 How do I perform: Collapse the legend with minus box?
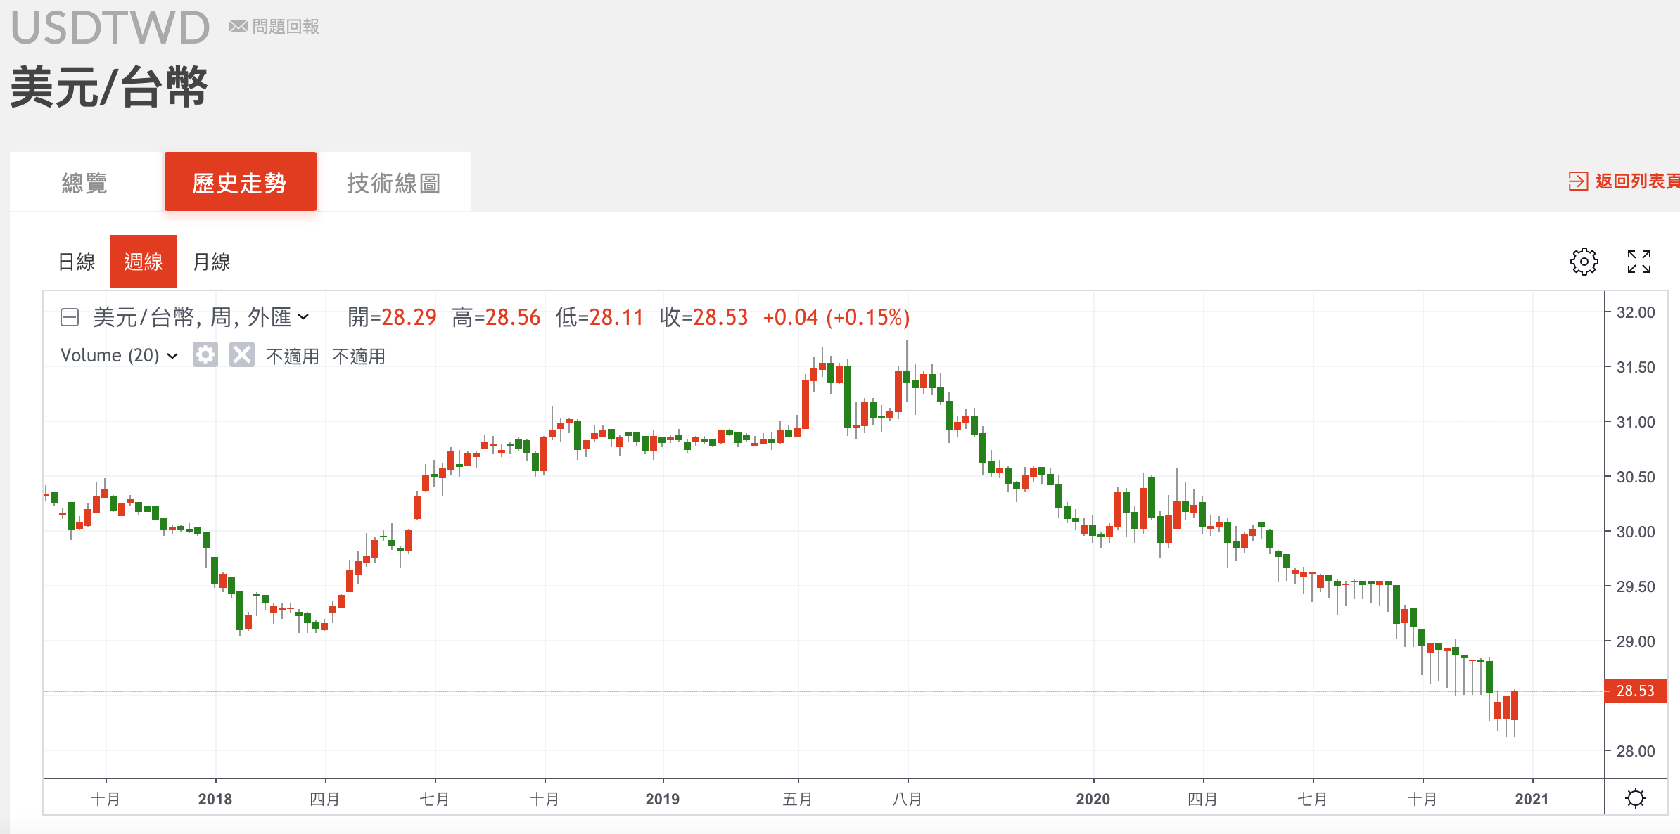coord(70,318)
